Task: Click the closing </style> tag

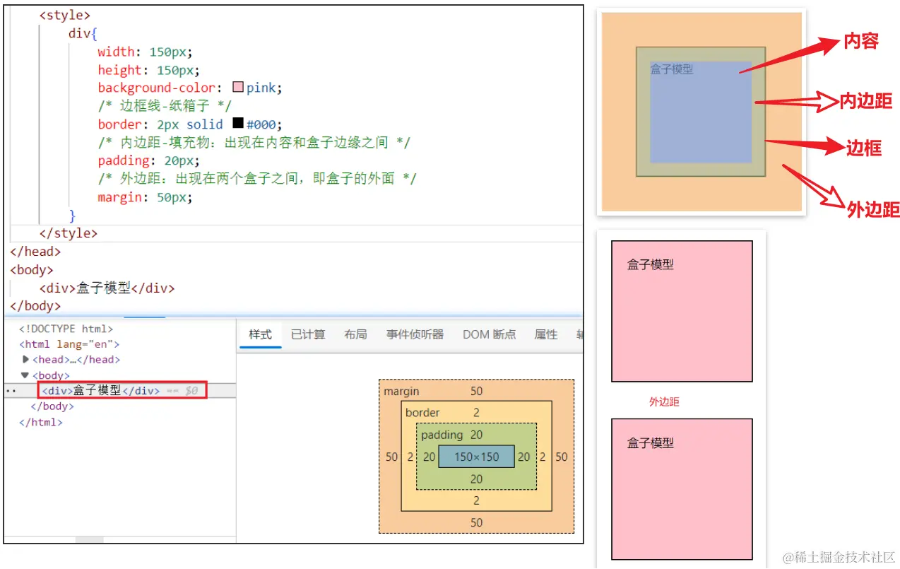Action: [x=68, y=233]
